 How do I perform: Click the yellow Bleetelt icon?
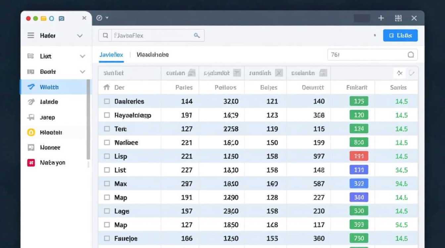[31, 132]
